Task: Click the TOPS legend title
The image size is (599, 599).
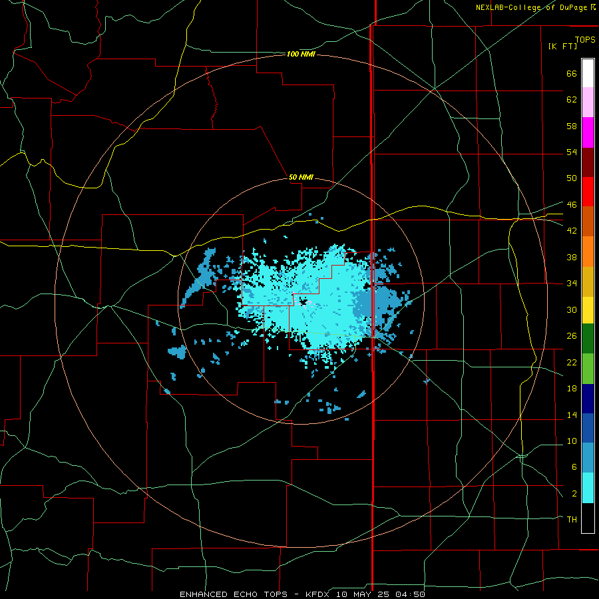Action: click(585, 39)
